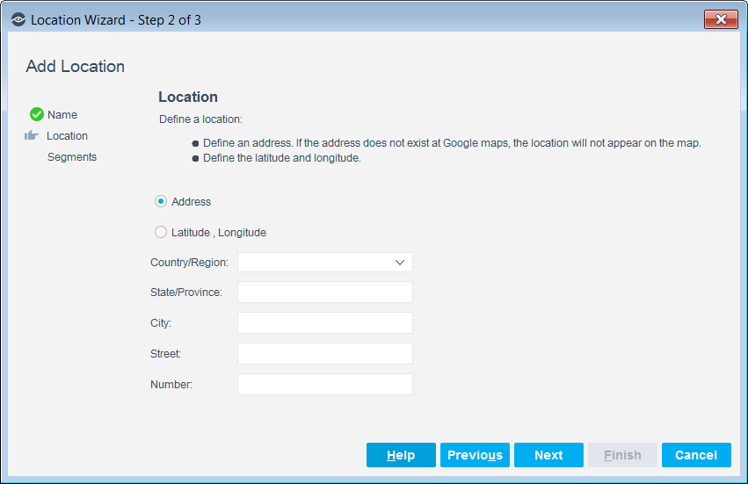Click the State/Province input field
Screen dimensions: 748x484
click(325, 292)
